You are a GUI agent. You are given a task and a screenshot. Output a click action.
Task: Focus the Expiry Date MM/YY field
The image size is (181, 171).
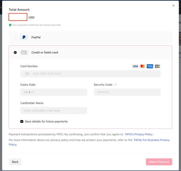click(x=54, y=92)
